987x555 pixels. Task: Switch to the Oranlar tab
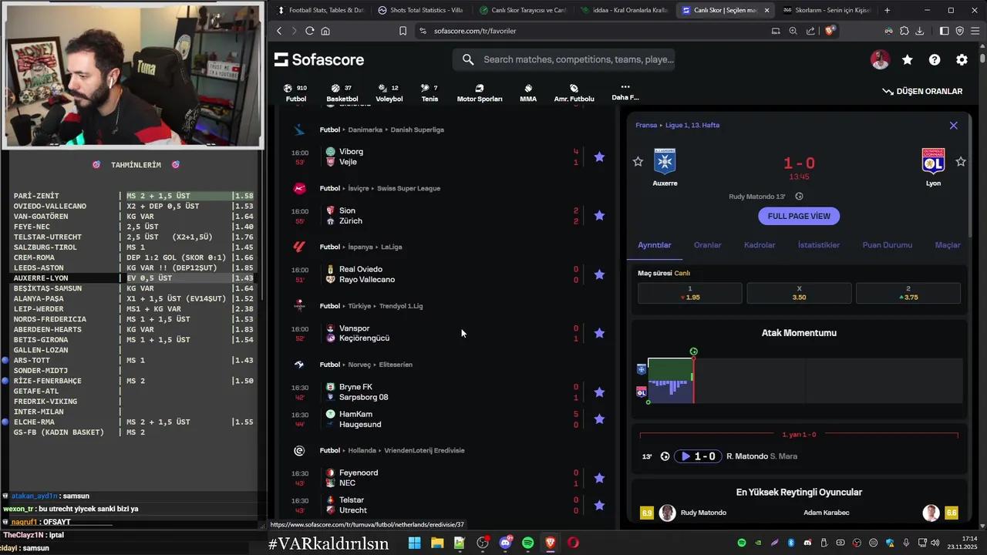pos(707,245)
